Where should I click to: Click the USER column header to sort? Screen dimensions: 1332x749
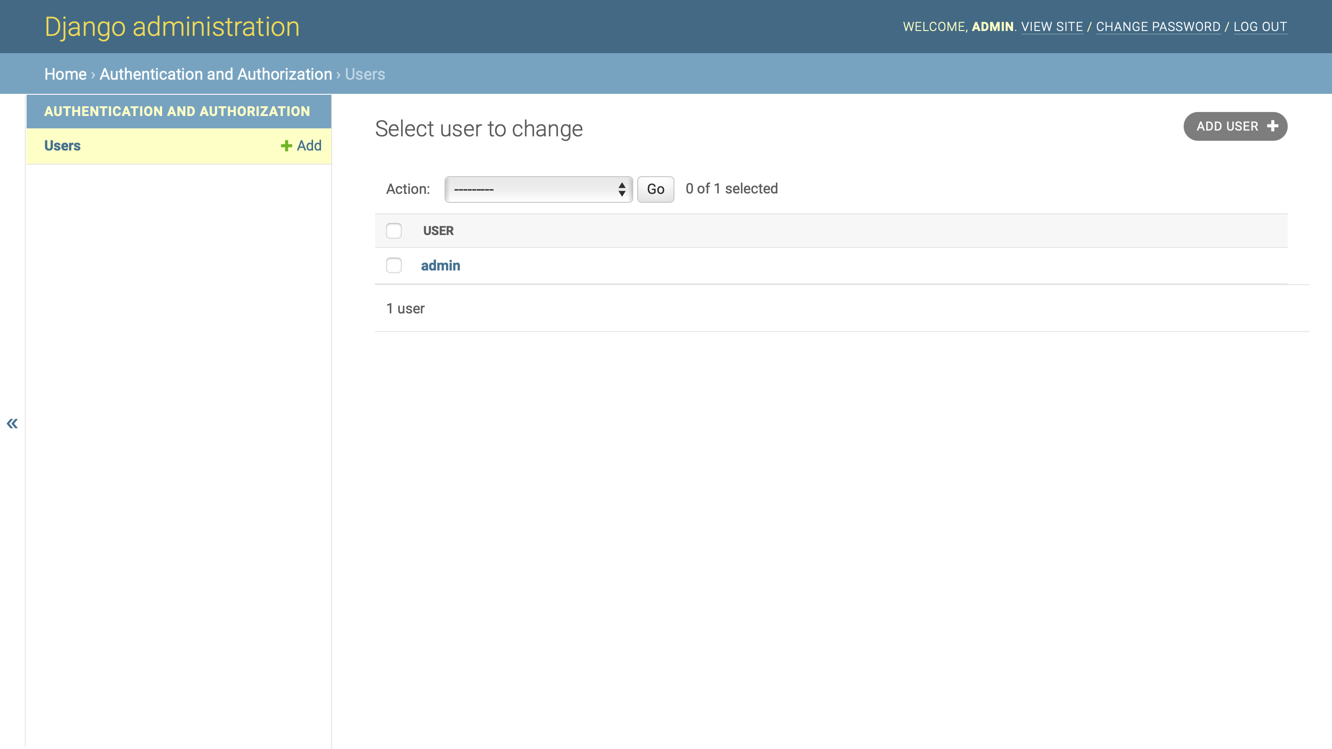[438, 231]
